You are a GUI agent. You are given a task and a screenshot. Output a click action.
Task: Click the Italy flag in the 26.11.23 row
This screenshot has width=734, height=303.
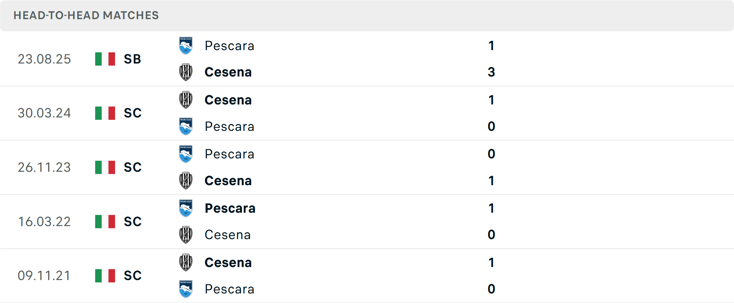click(105, 167)
